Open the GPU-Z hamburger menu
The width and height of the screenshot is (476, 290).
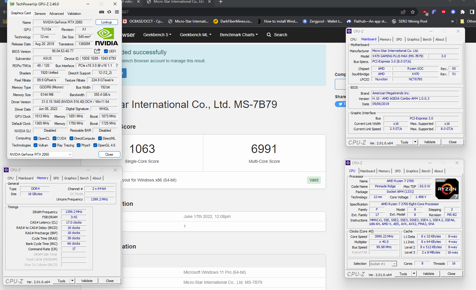coord(117,12)
